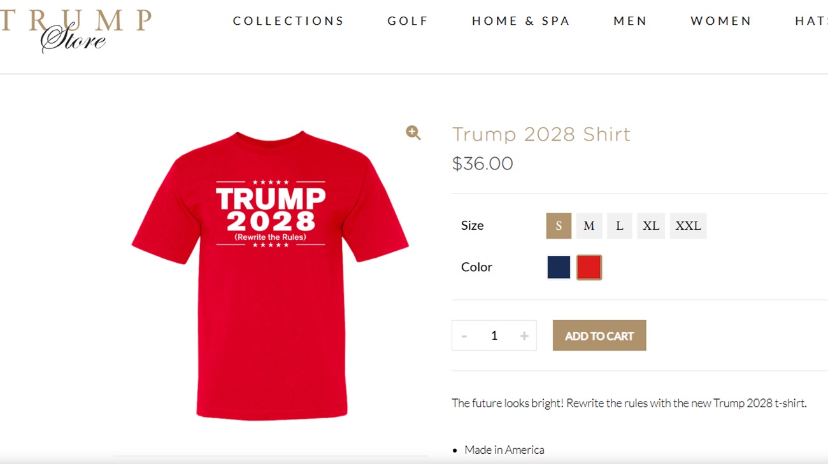Select size S option

559,226
